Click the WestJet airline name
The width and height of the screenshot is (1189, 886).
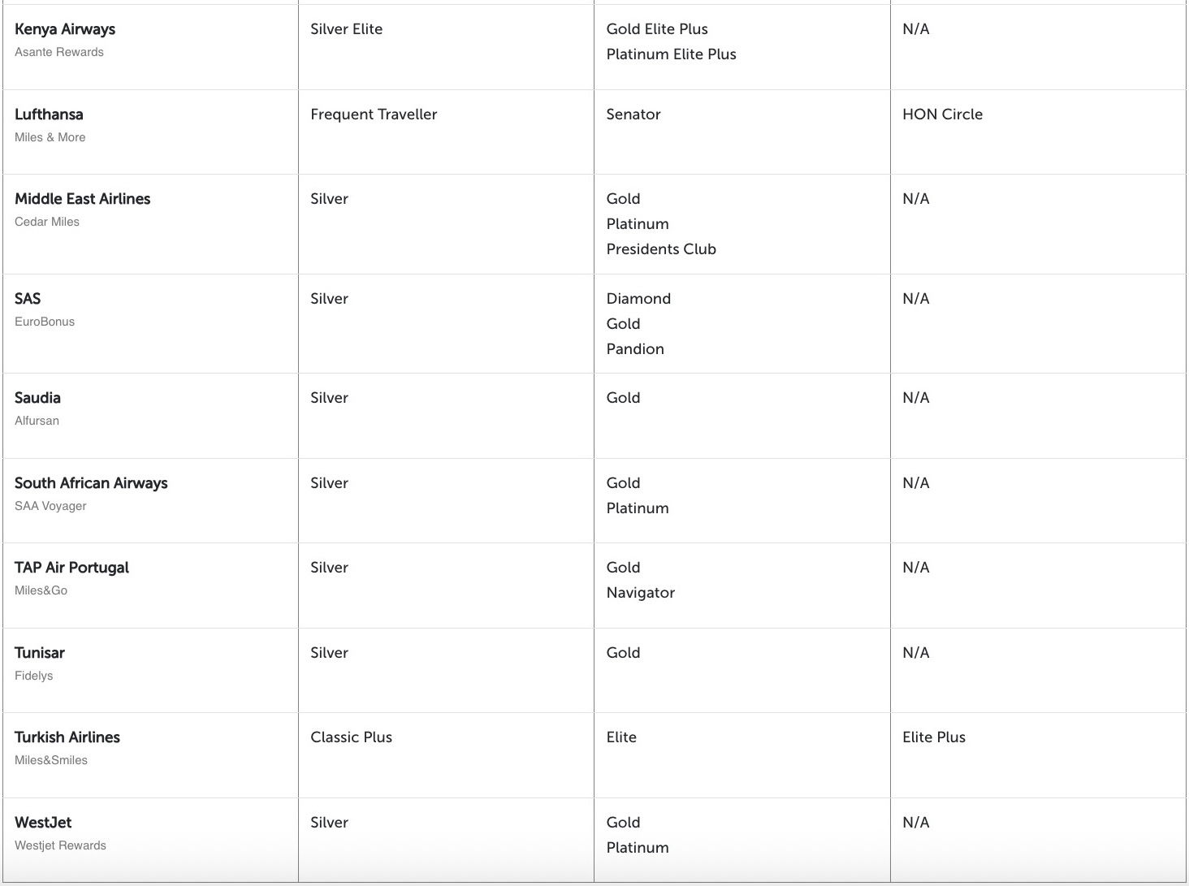(x=43, y=823)
